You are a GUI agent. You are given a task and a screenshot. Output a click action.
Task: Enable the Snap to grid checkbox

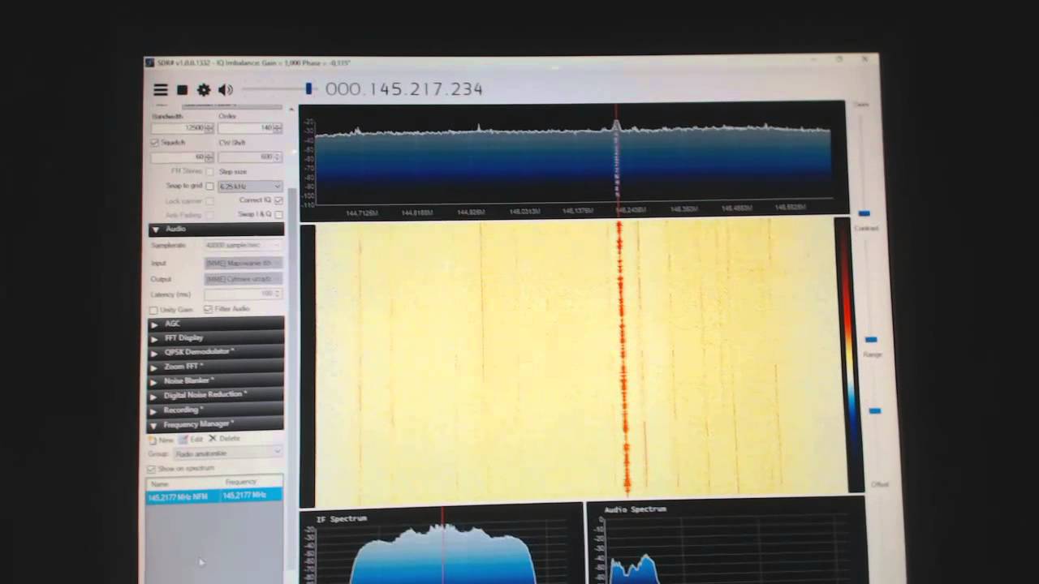pyautogui.click(x=210, y=187)
